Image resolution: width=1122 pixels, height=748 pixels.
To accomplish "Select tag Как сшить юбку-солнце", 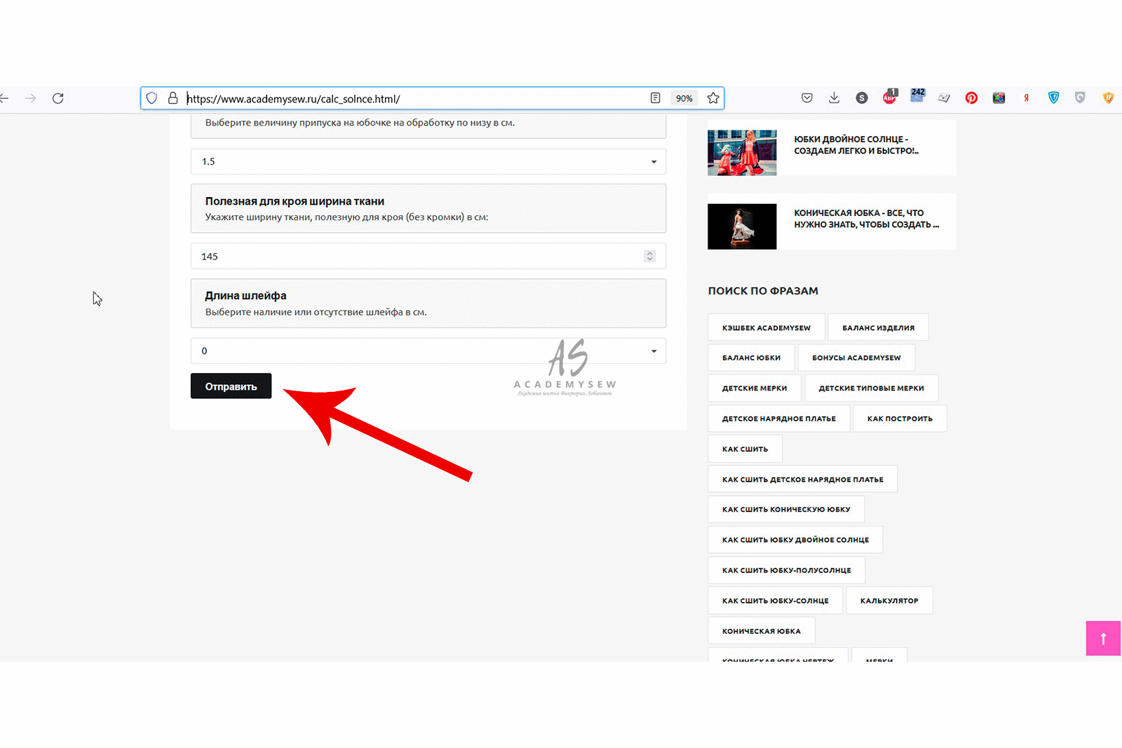I will 776,601.
